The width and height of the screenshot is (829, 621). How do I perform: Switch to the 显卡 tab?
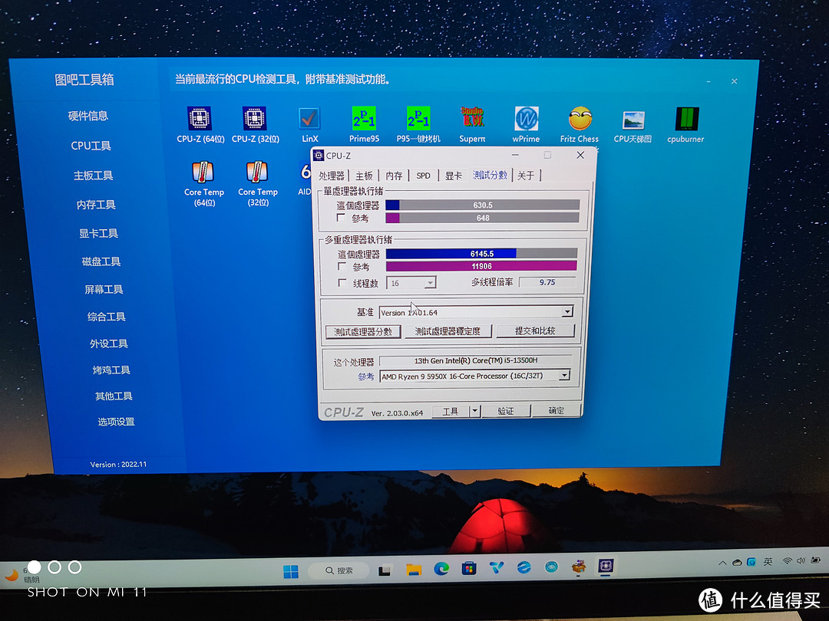pyautogui.click(x=453, y=176)
